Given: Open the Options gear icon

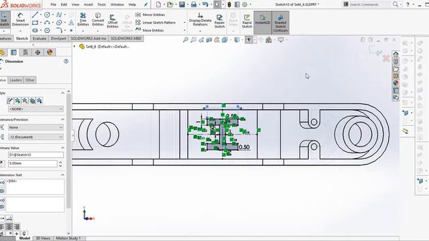Looking at the screenshot, I should pos(245,5).
